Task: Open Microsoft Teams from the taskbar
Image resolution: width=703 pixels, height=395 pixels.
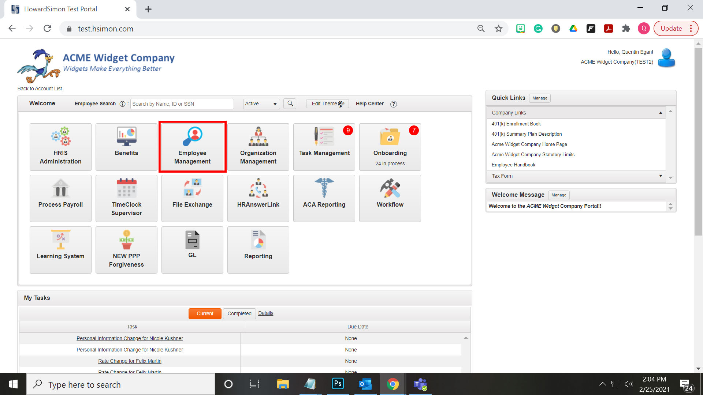Action: (420, 384)
